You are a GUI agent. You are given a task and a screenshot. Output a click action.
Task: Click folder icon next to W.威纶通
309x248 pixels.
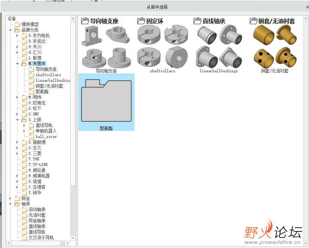(x=25, y=170)
